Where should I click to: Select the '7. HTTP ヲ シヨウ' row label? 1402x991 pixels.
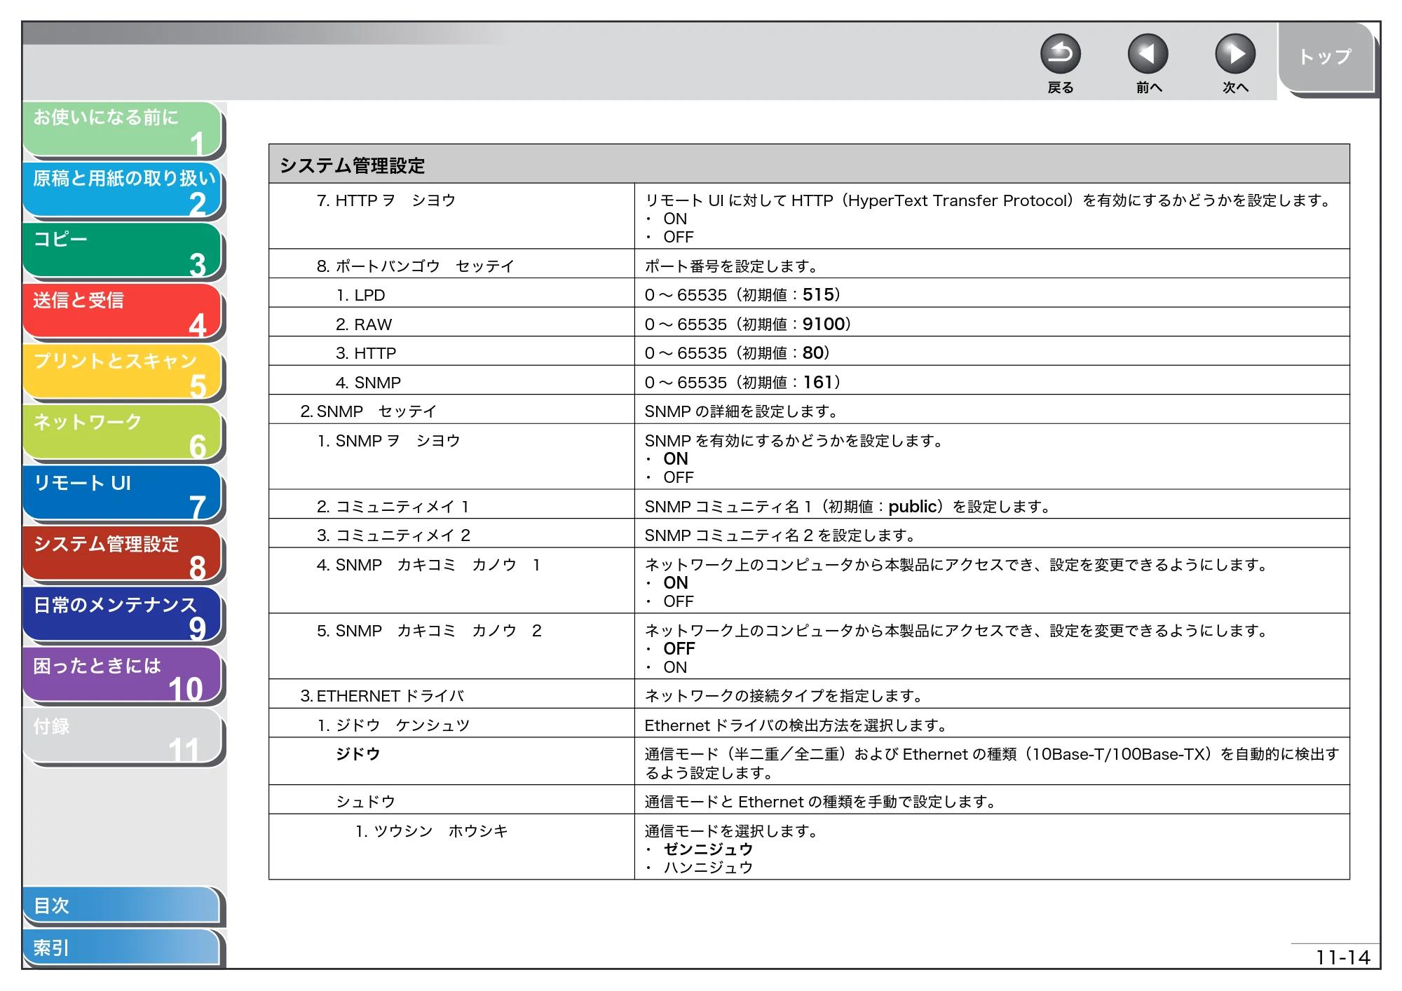[386, 200]
